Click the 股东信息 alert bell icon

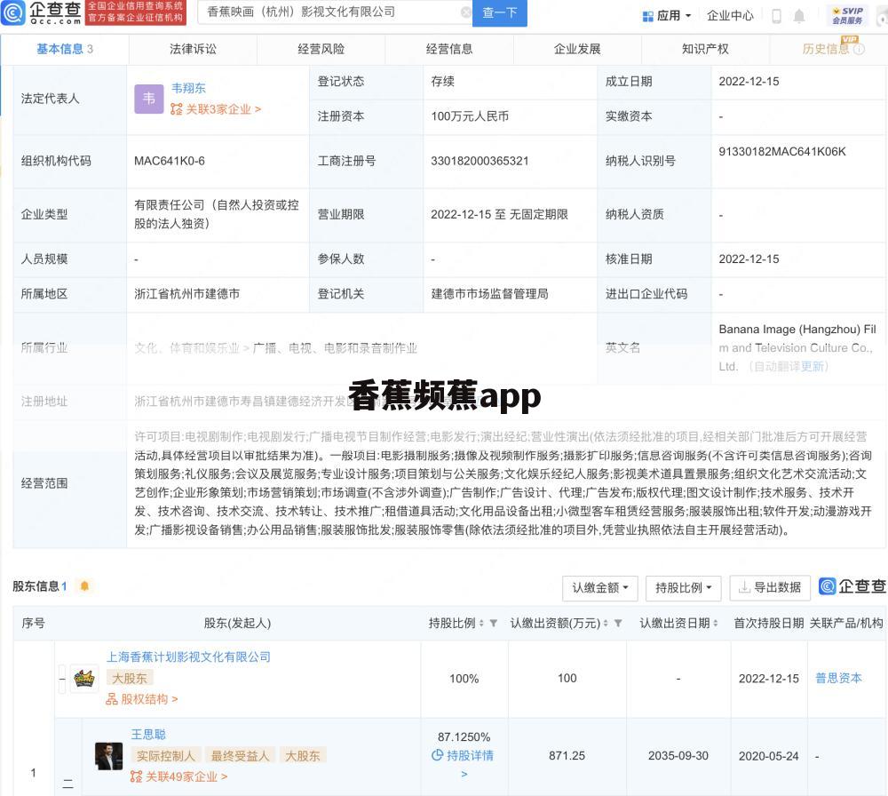[84, 586]
